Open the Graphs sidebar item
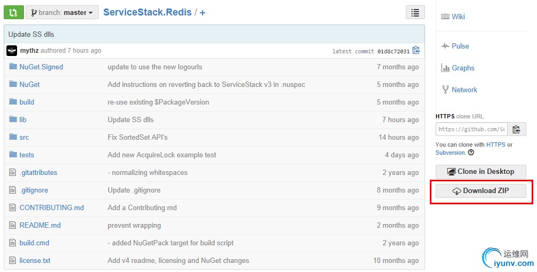The height and width of the screenshot is (272, 537). 463,68
